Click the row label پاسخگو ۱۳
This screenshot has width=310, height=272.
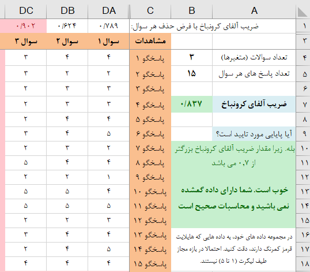tap(150, 235)
